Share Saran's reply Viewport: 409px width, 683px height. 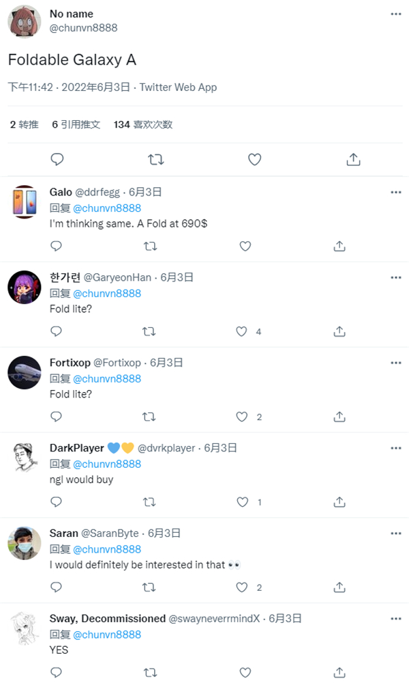click(339, 587)
